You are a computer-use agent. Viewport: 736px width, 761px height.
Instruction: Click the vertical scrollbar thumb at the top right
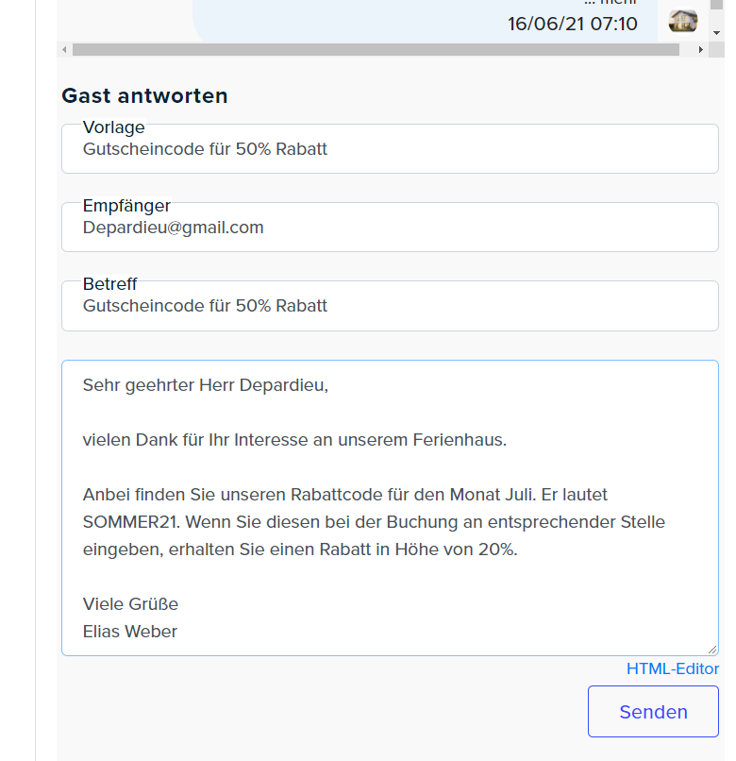tap(716, 5)
